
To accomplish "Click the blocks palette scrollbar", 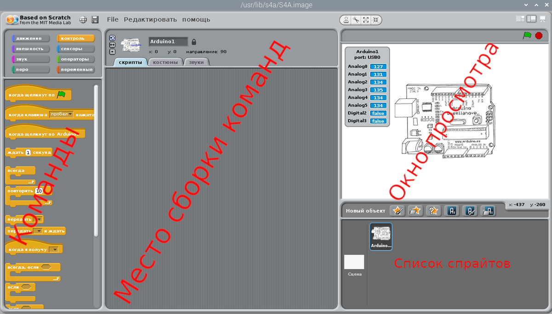I will tap(96, 161).
